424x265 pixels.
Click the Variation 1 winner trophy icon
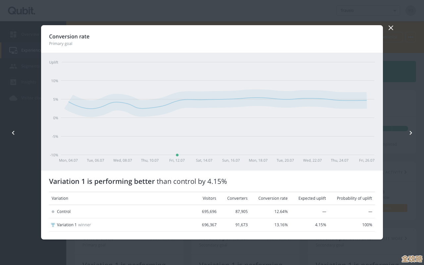point(53,225)
